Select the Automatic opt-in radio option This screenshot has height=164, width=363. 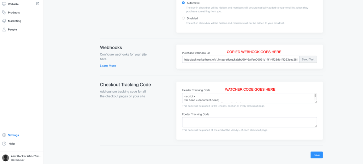click(x=183, y=3)
